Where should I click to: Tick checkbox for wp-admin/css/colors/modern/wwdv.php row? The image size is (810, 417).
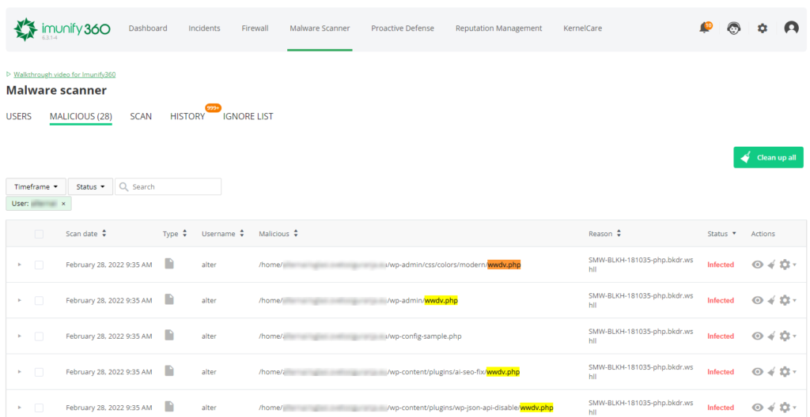(40, 265)
